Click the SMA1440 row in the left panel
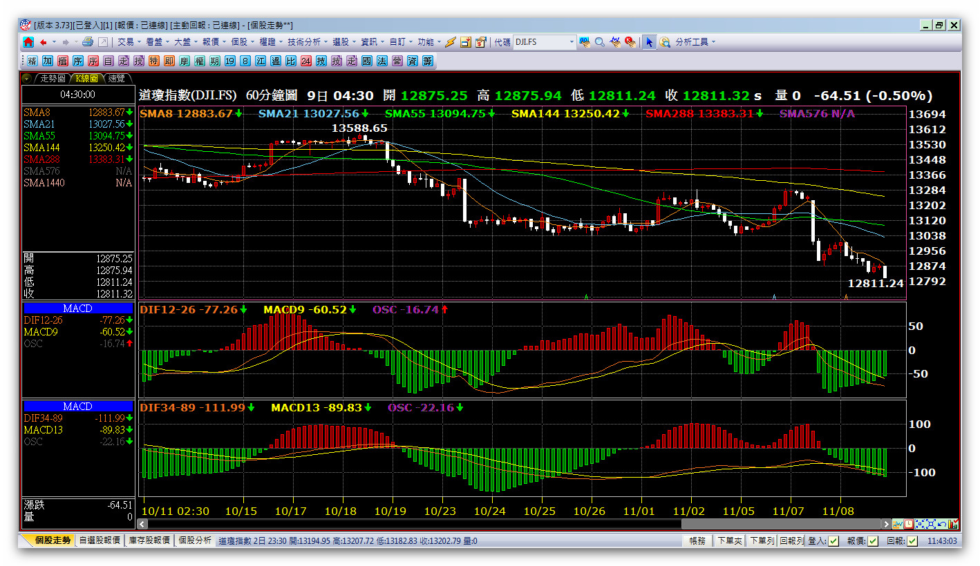This screenshot has width=980, height=566. pos(77,182)
